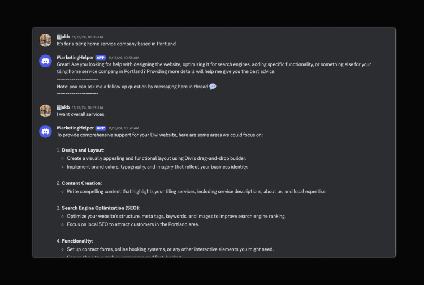Click the speech bubble emoji after 'in thread'
Screen dimensions: 424x285
pos(213,87)
